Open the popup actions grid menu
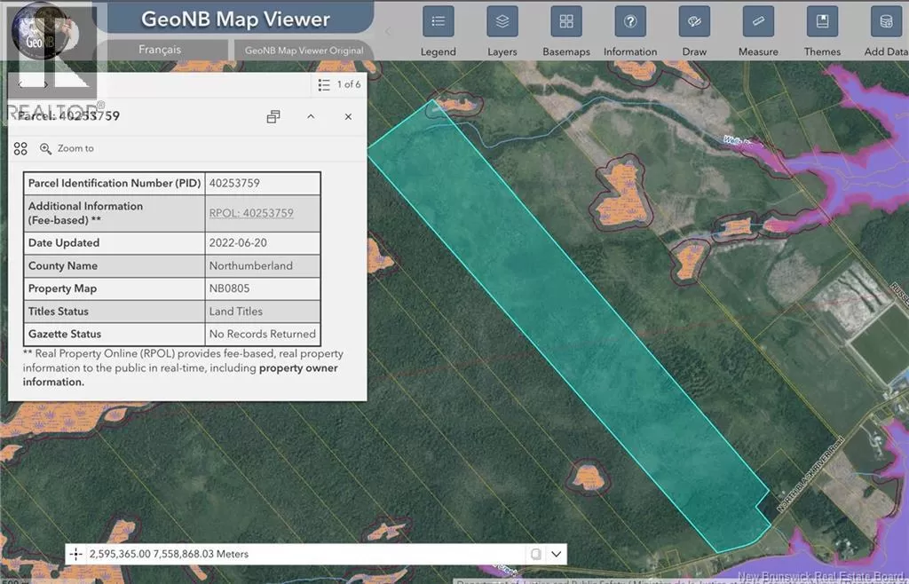Viewport: 909px width, 584px height. point(21,148)
